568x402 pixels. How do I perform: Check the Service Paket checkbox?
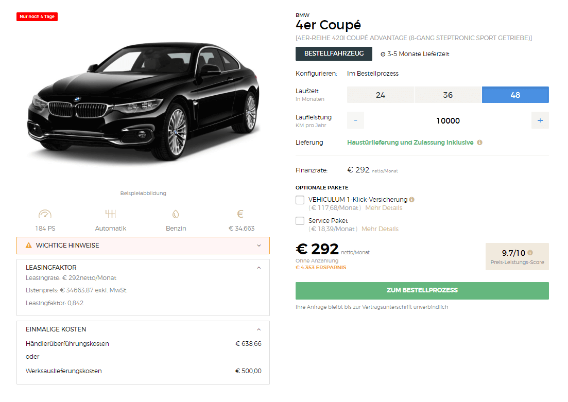pyautogui.click(x=300, y=221)
